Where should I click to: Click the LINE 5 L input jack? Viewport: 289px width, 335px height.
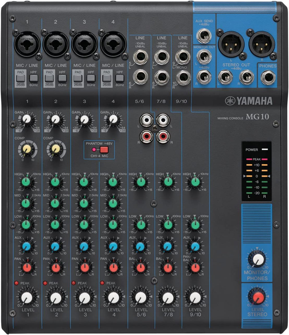[141, 57]
